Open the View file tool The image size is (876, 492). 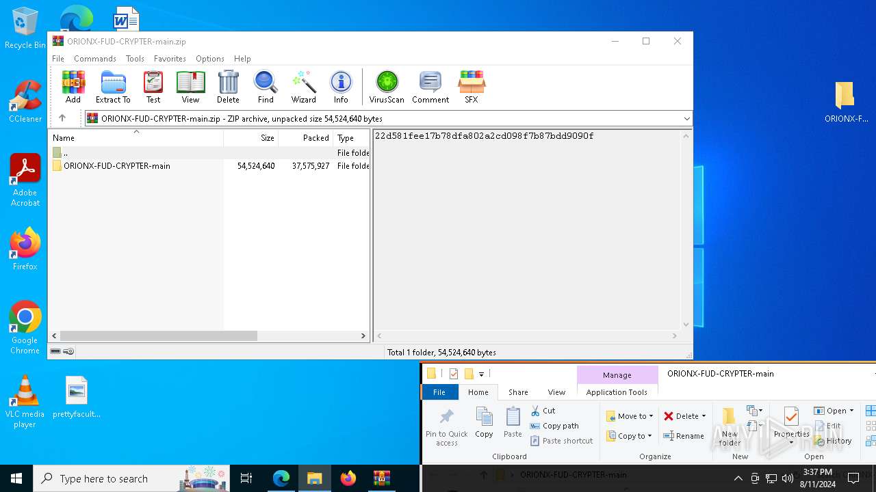[x=190, y=87]
